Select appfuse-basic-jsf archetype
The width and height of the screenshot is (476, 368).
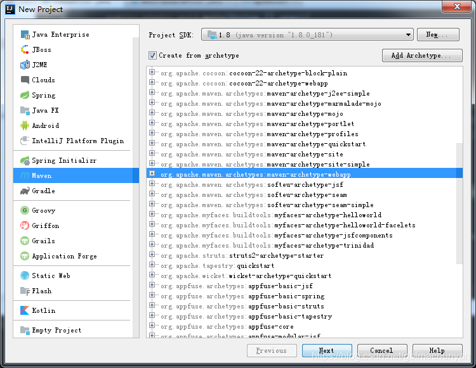tap(237, 286)
